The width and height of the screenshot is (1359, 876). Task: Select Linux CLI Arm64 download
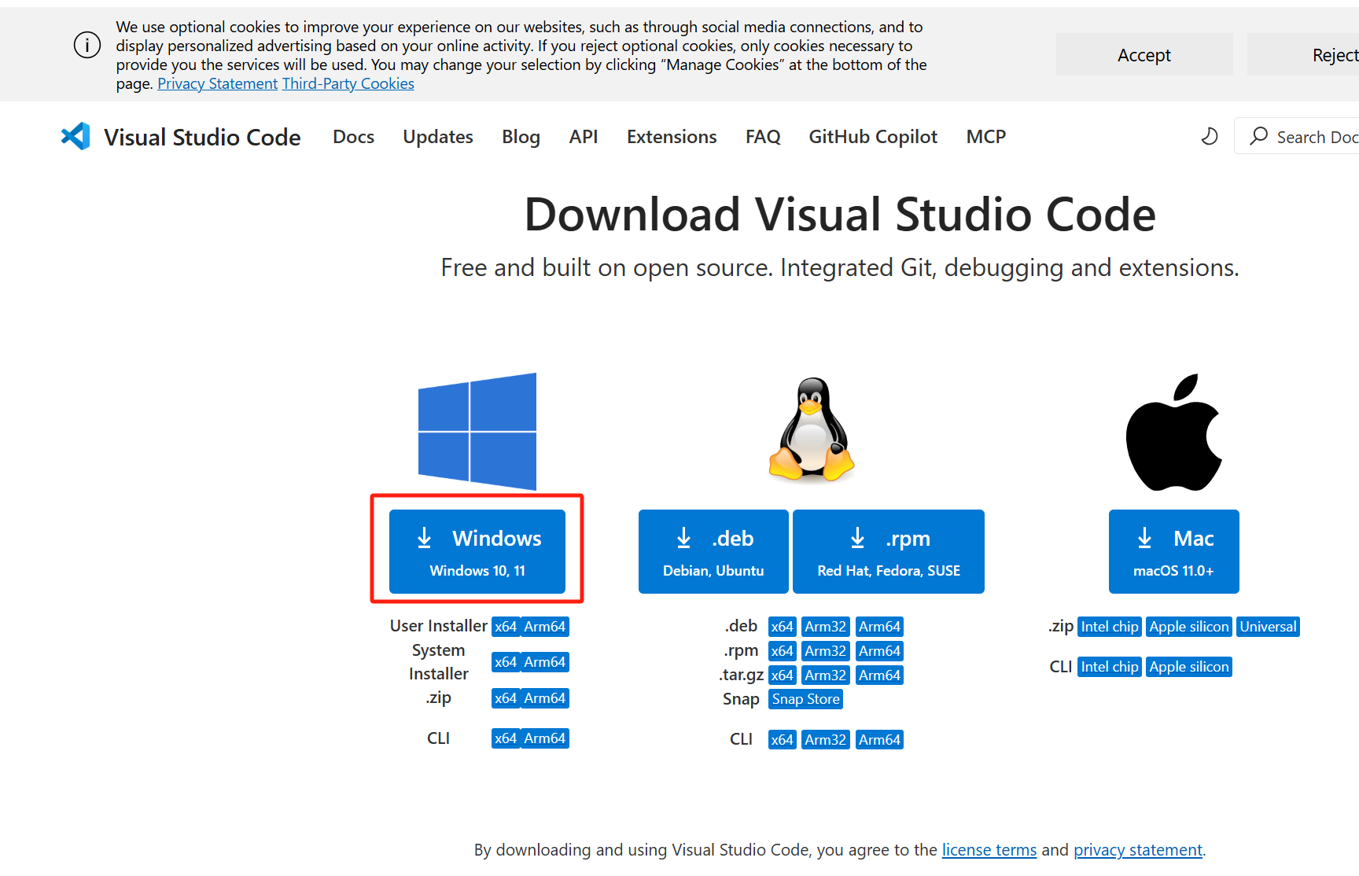pos(879,740)
